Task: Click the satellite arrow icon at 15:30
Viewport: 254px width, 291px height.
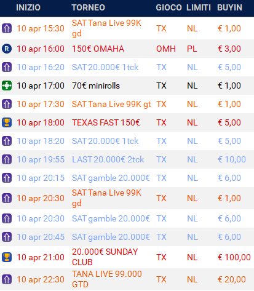Action: 7,28
